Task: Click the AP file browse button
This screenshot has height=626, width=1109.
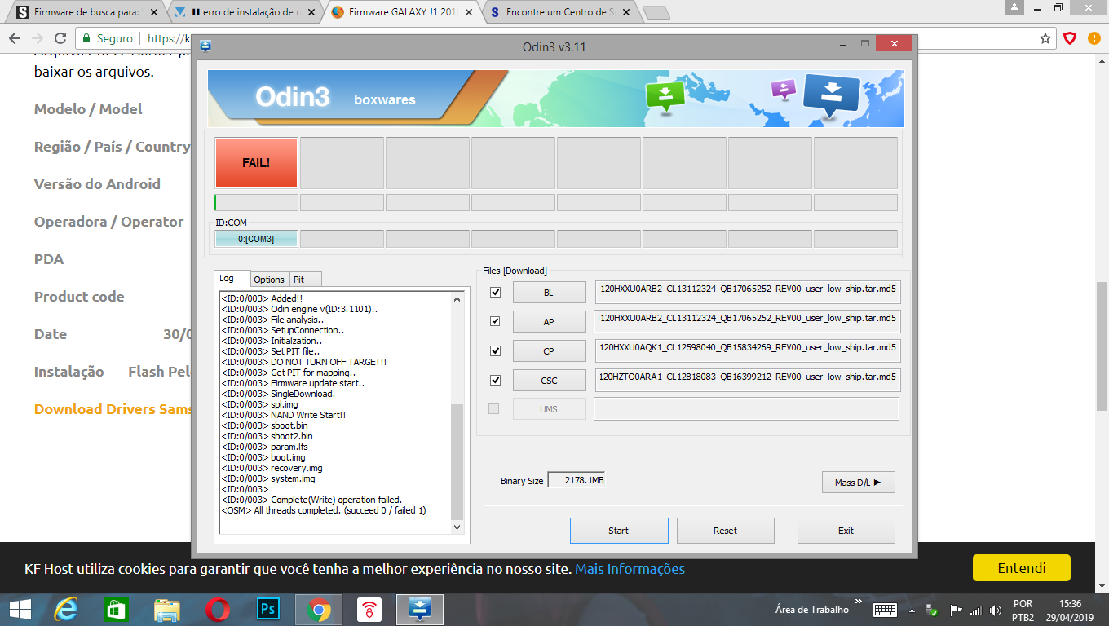Action: [x=549, y=321]
